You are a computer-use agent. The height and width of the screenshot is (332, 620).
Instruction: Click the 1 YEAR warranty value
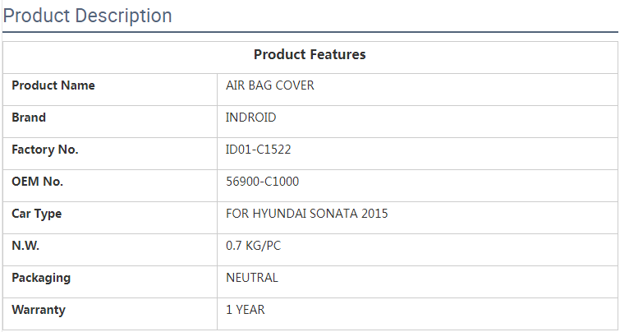pos(246,310)
